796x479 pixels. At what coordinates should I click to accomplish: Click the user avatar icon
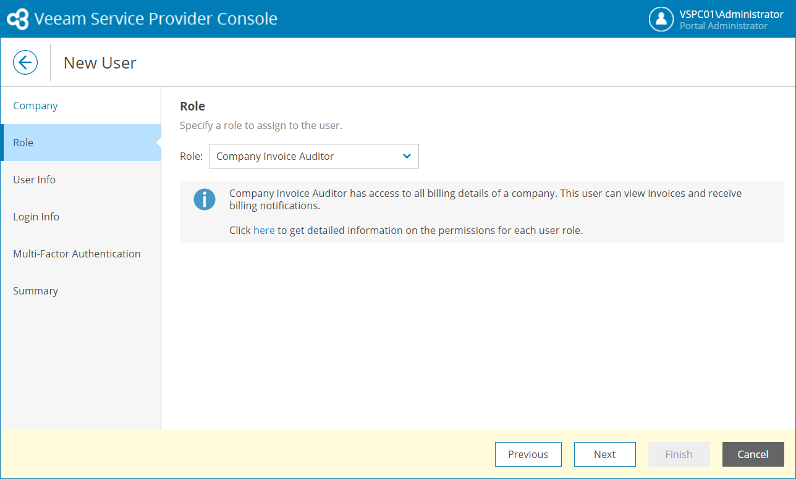(x=661, y=19)
